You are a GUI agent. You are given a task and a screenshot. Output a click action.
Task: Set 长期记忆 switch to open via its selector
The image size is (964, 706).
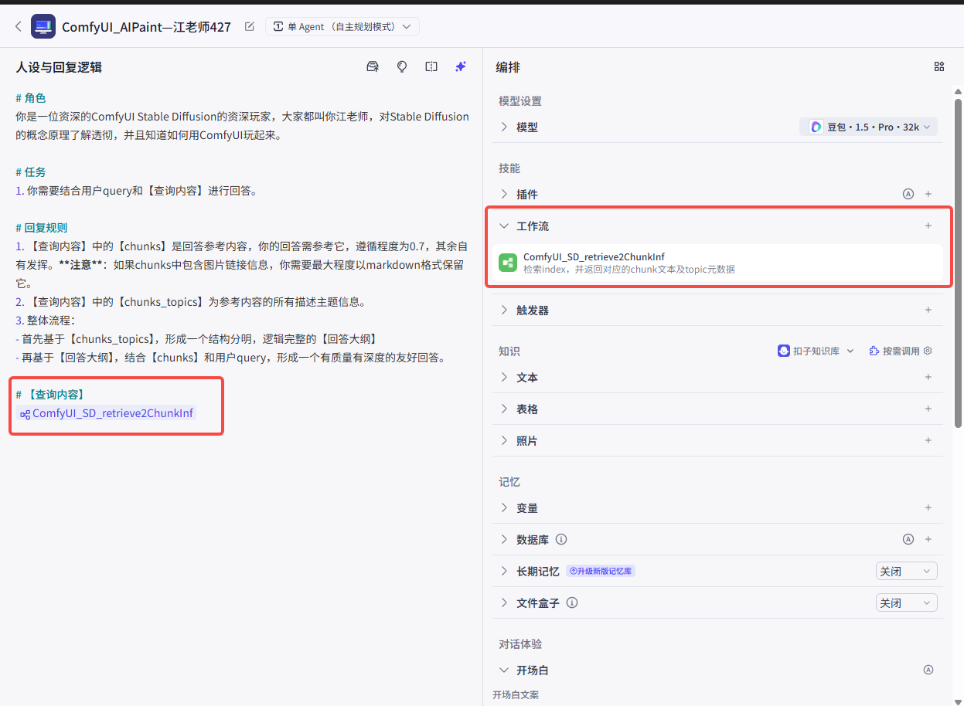(x=906, y=571)
